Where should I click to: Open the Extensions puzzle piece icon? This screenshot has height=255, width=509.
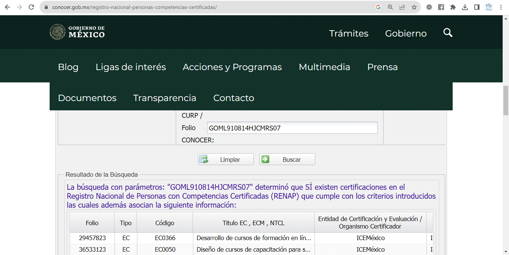(453, 7)
